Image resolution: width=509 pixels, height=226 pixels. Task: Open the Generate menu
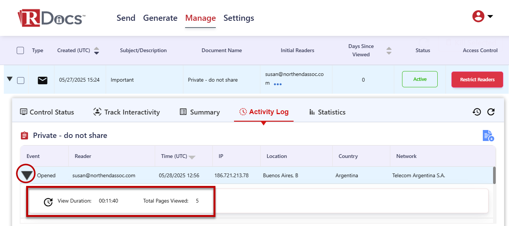point(160,18)
